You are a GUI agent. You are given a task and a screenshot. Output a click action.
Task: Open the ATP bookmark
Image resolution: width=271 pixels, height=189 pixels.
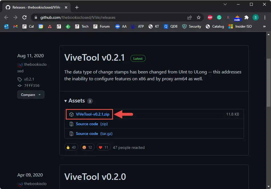click(137, 26)
